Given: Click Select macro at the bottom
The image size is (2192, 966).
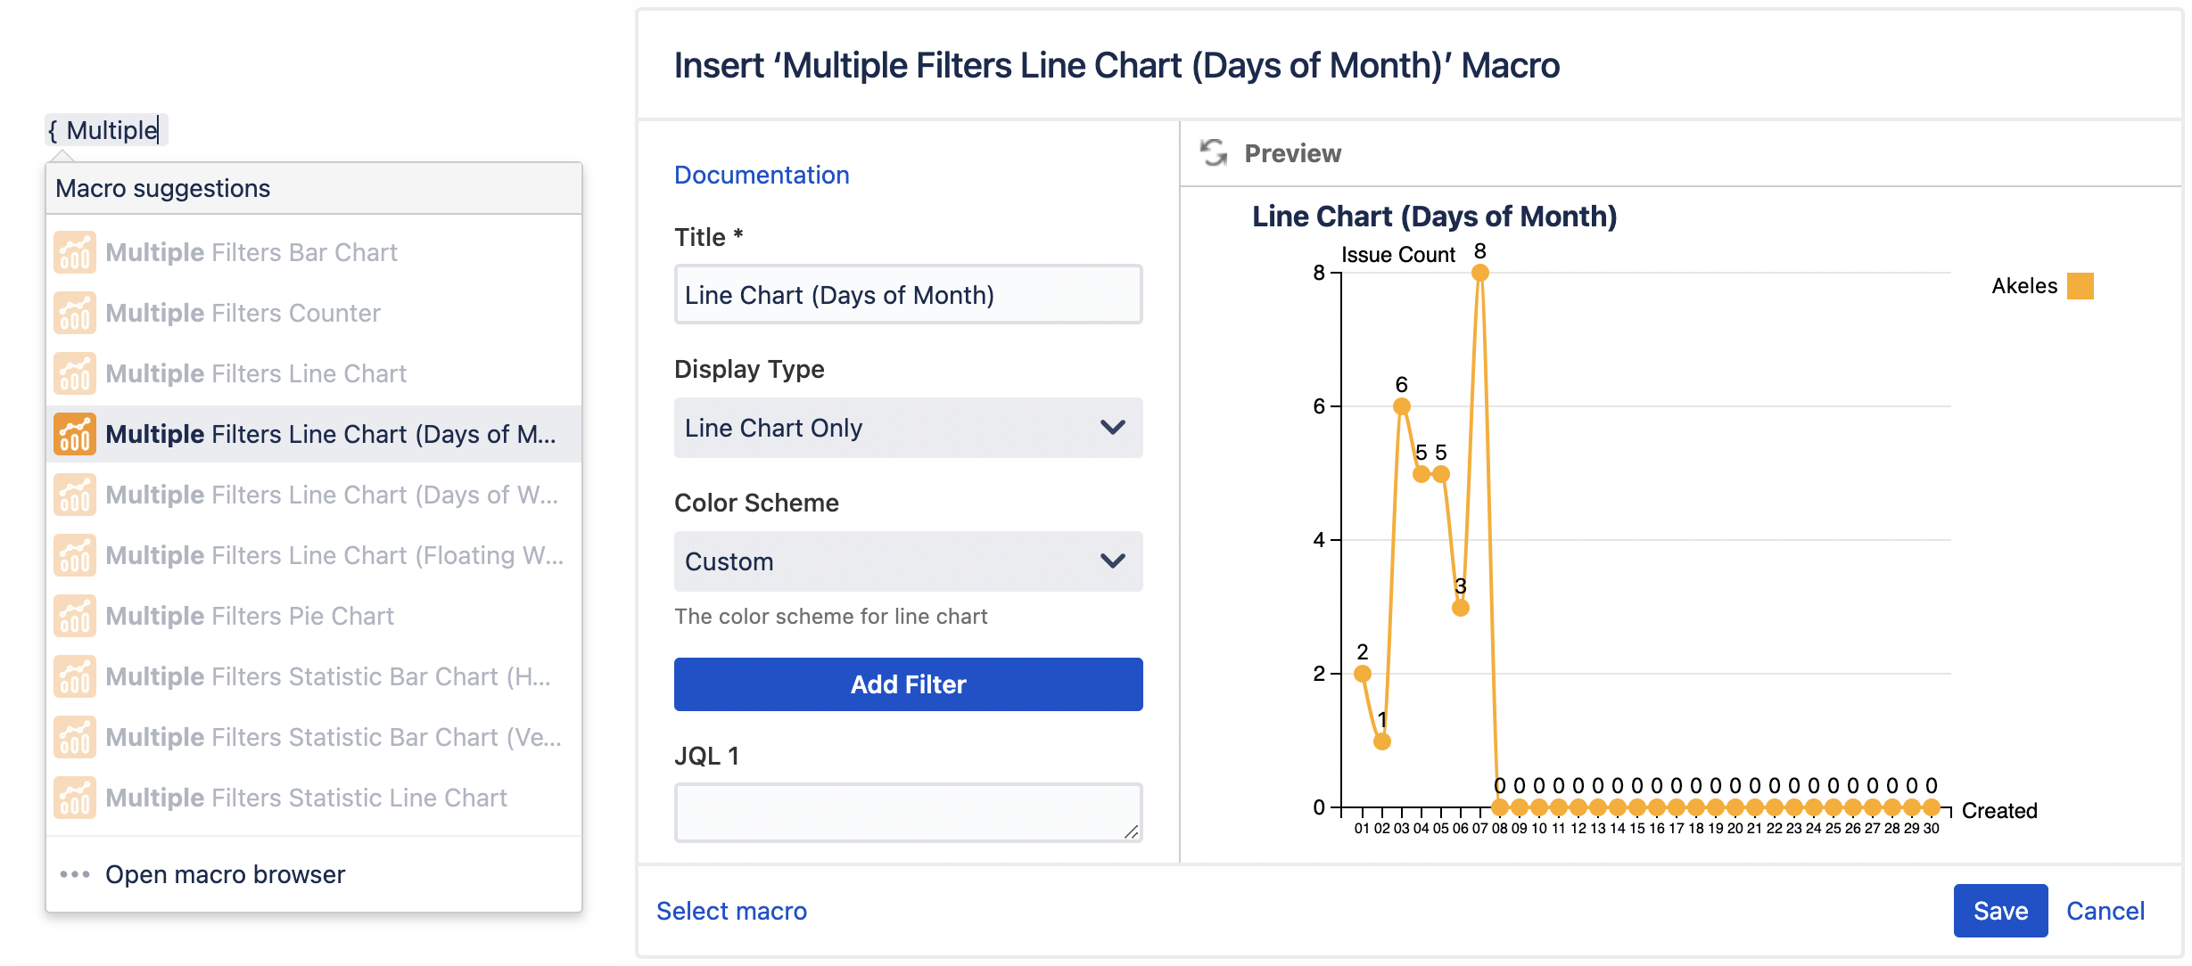Looking at the screenshot, I should 731,911.
